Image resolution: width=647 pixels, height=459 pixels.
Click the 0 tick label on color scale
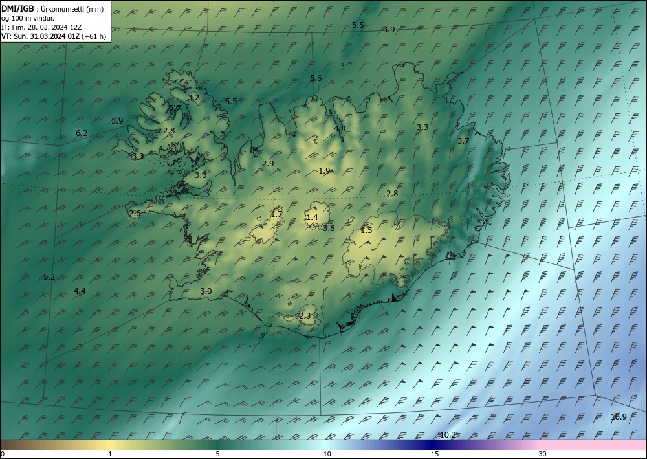pos(3,454)
